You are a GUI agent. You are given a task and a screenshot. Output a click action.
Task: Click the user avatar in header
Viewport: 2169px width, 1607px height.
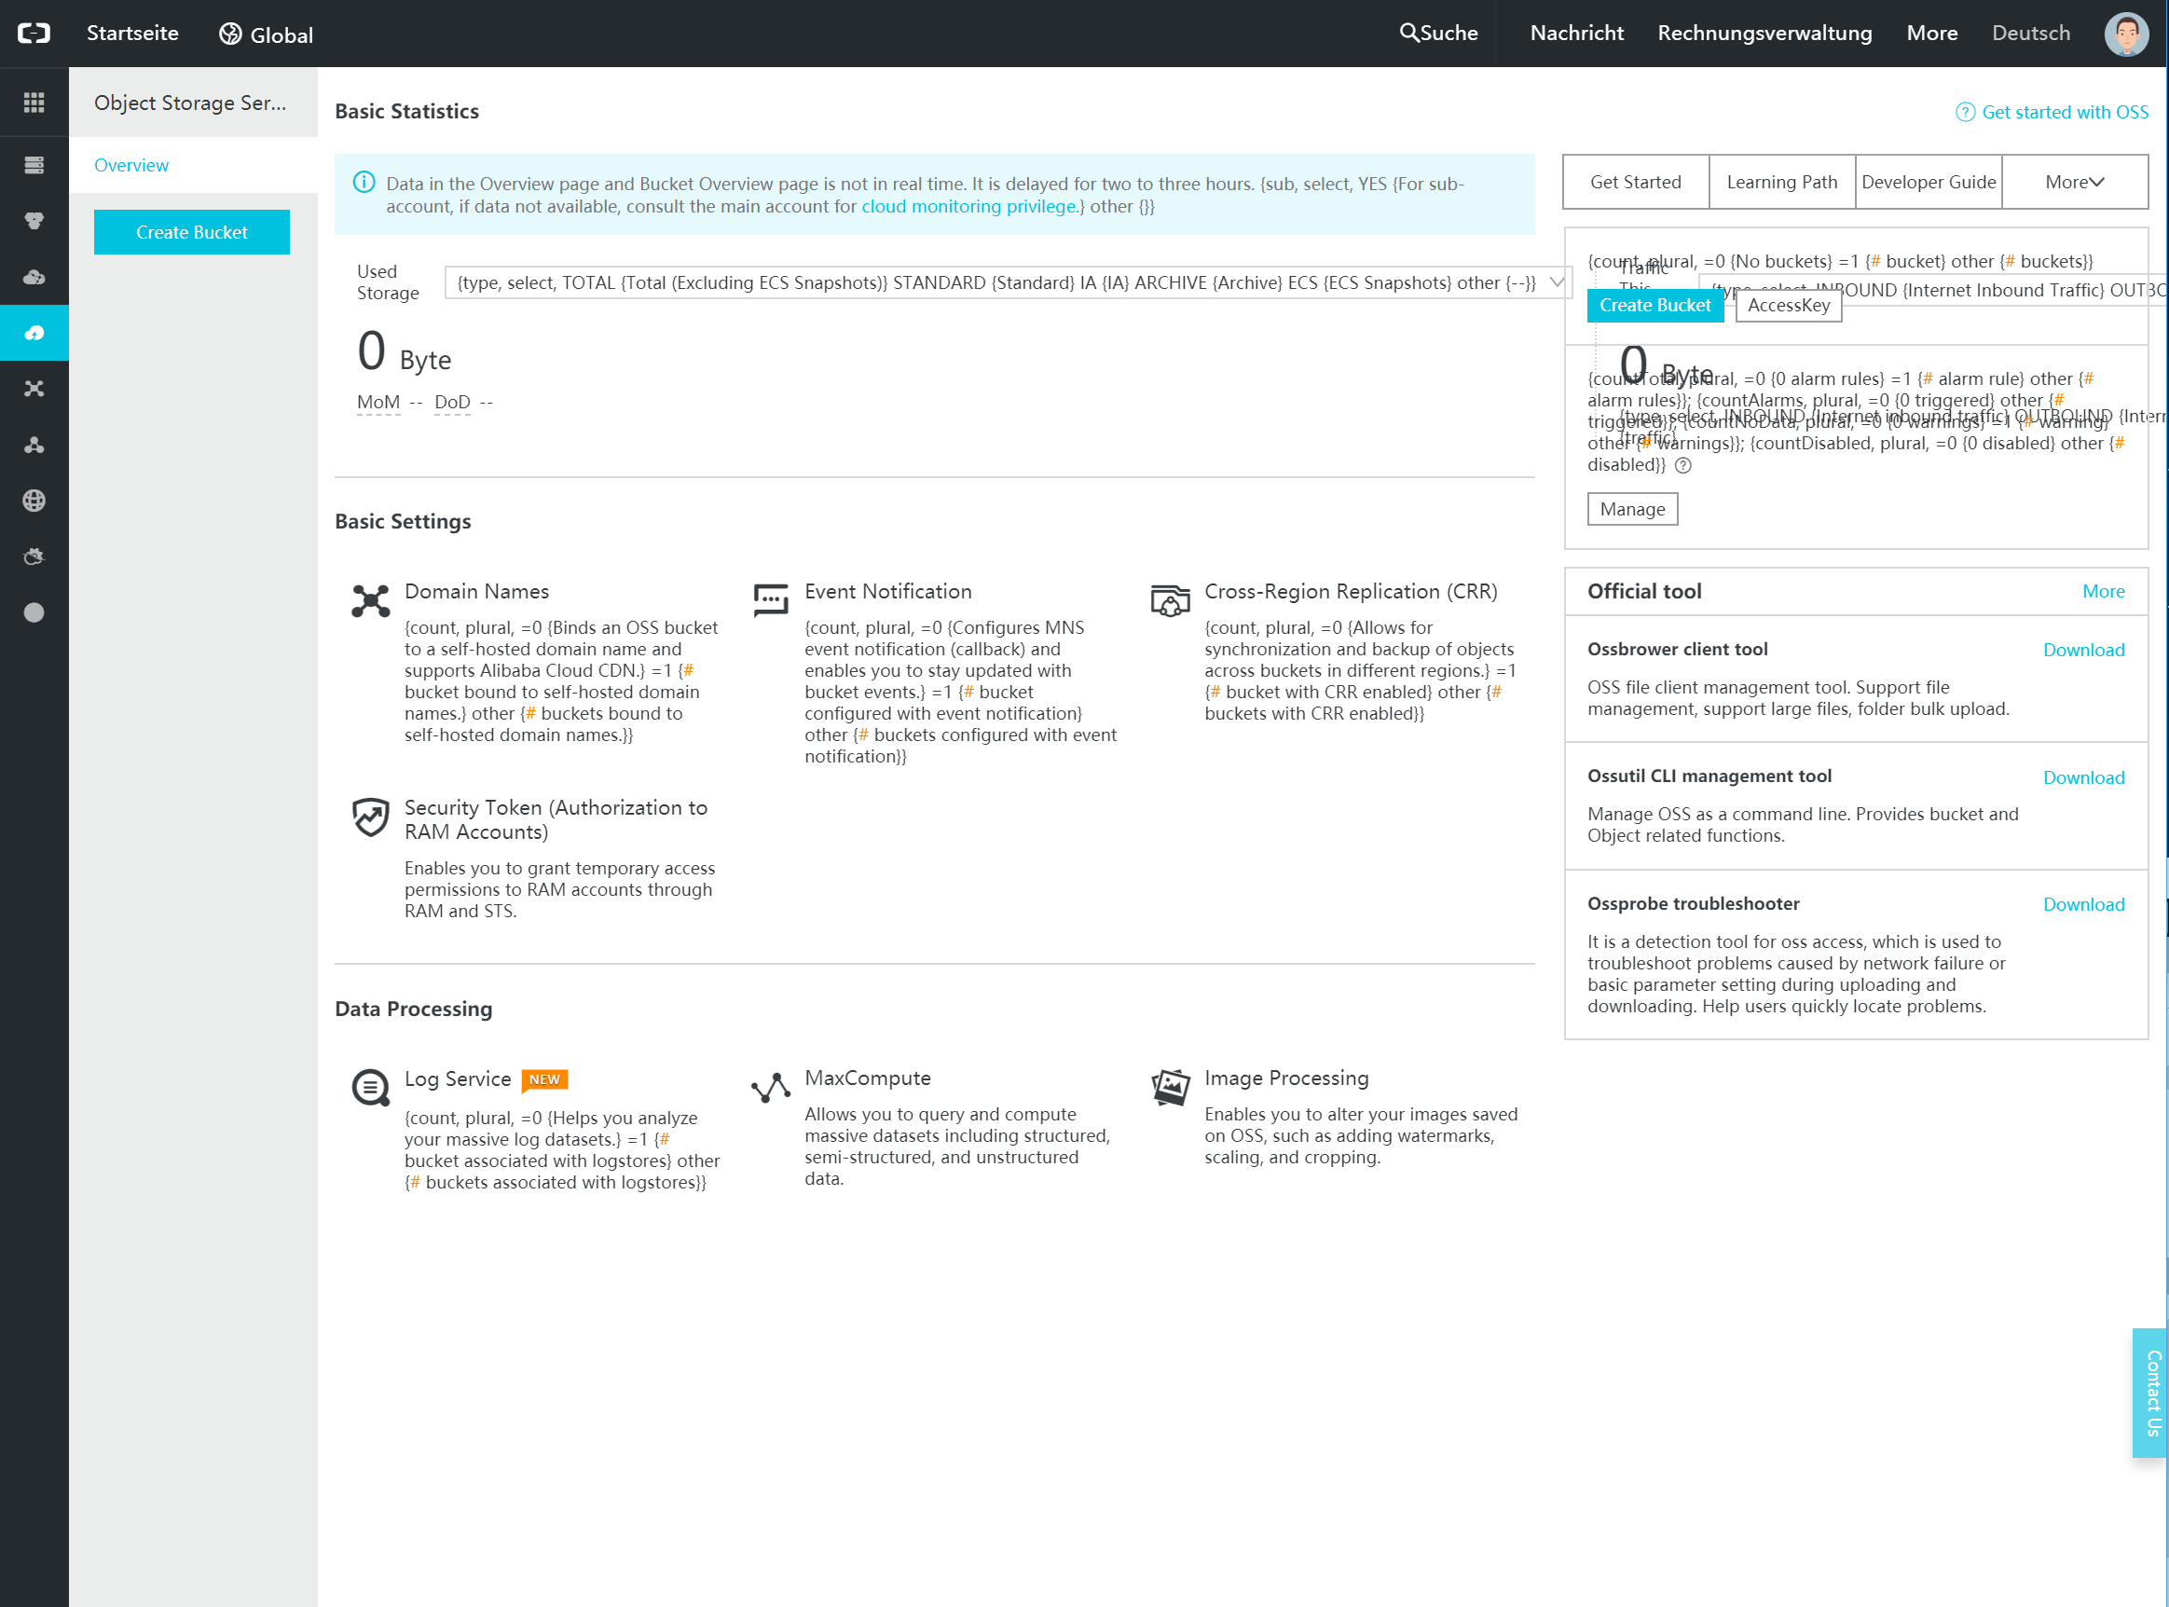tap(2126, 33)
